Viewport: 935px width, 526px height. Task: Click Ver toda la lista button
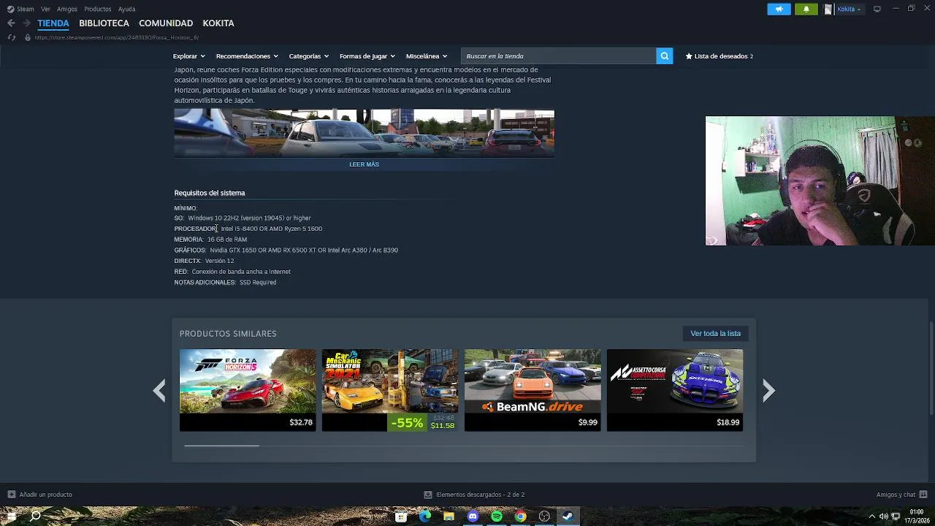(715, 333)
